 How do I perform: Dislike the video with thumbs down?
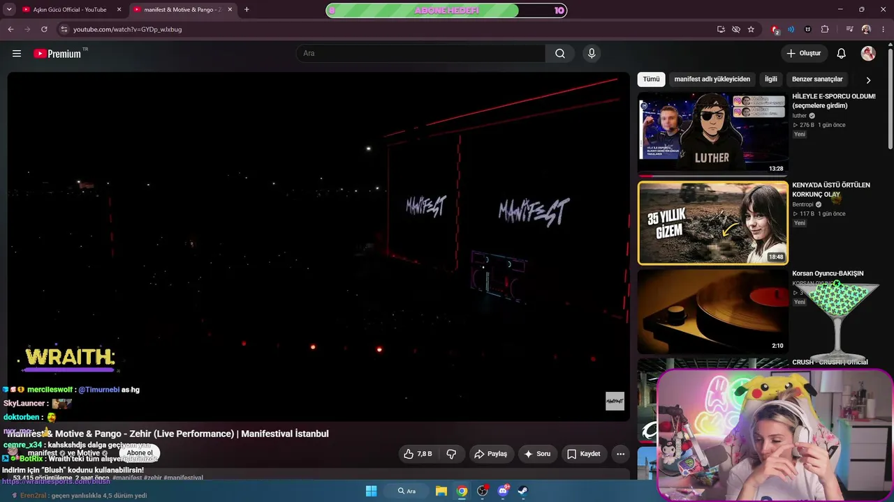pyautogui.click(x=451, y=454)
